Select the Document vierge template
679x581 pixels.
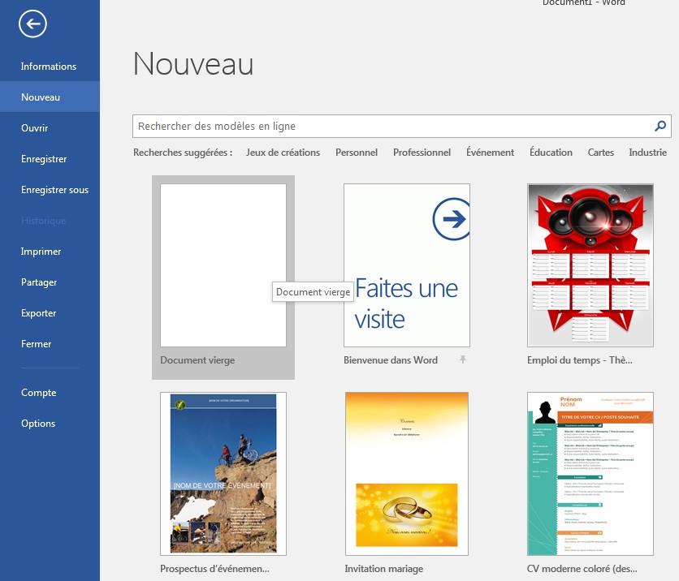223,265
